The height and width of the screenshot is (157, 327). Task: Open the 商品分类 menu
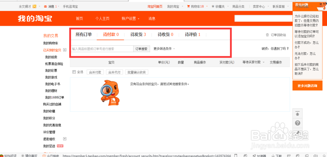(x=238, y=7)
